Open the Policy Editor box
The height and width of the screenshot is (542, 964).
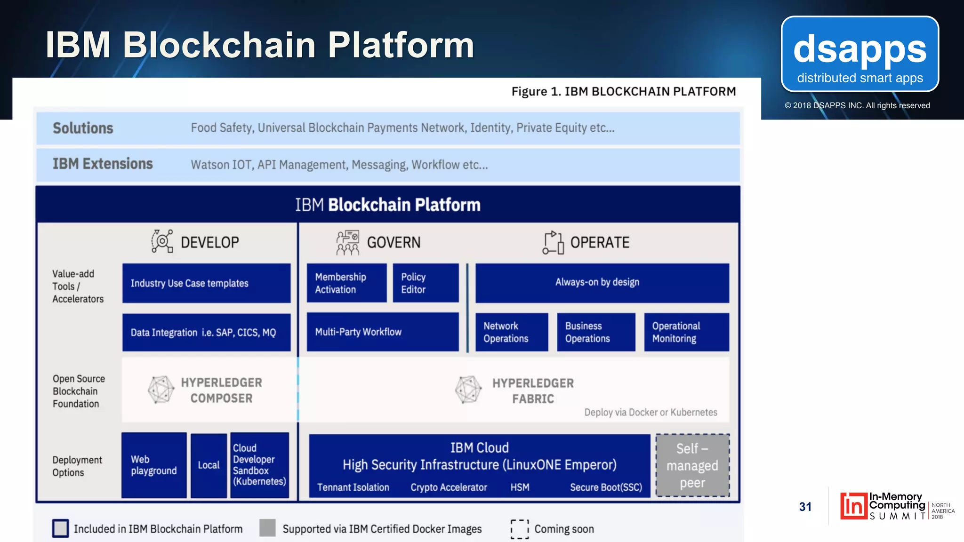[x=426, y=283]
